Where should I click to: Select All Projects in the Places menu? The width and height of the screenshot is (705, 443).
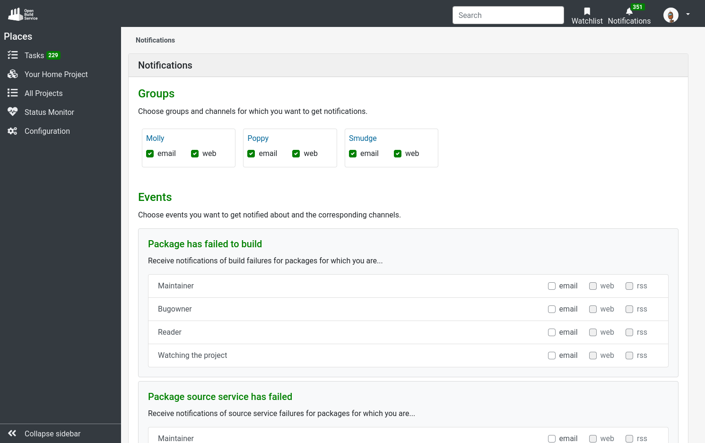click(x=44, y=93)
